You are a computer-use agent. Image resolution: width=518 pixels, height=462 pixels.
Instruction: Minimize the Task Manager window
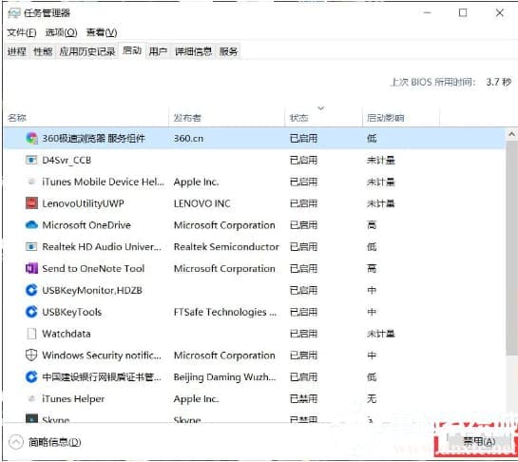tap(428, 13)
